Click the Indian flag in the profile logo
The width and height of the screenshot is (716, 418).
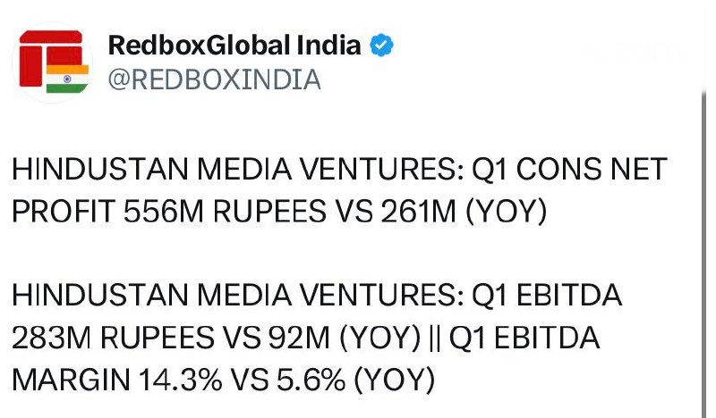point(68,79)
